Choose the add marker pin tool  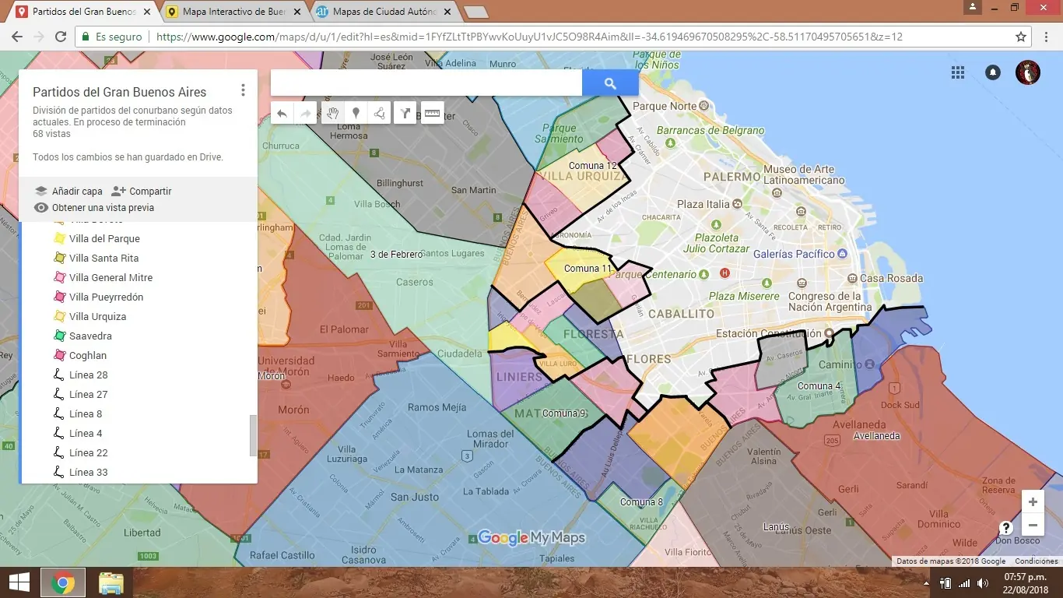(x=356, y=114)
